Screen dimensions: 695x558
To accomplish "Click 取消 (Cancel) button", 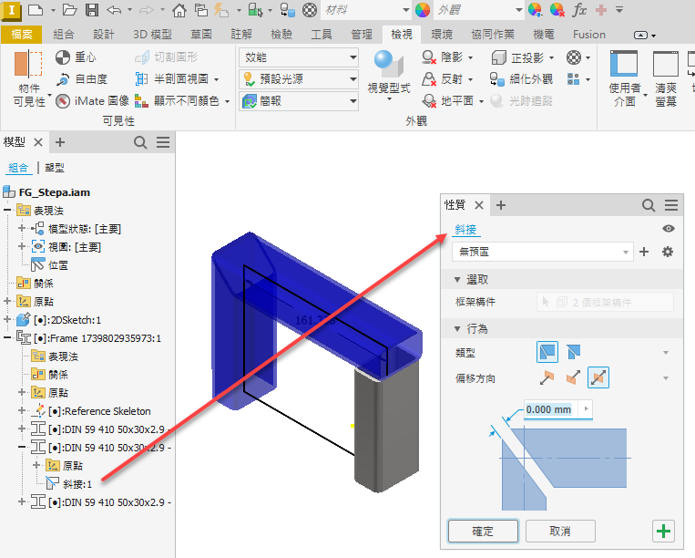I will (x=560, y=531).
